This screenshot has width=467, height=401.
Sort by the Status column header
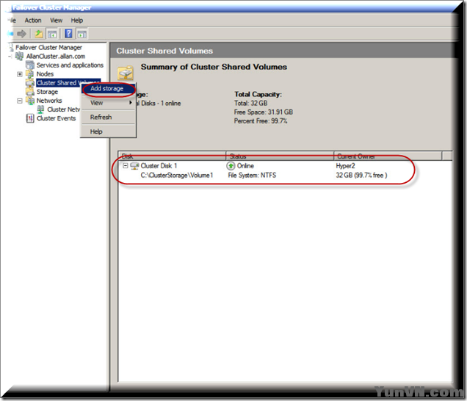(280, 156)
